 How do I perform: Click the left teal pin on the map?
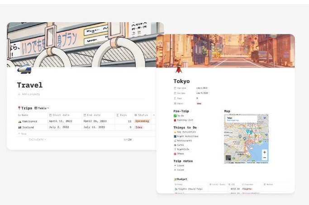coord(247,131)
